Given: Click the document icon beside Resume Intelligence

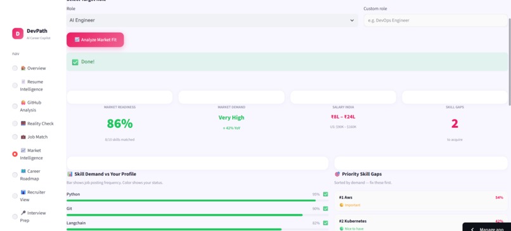Looking at the screenshot, I should point(23,82).
